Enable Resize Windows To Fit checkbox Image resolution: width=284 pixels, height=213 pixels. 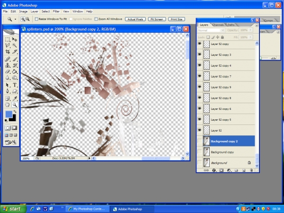pos(36,19)
